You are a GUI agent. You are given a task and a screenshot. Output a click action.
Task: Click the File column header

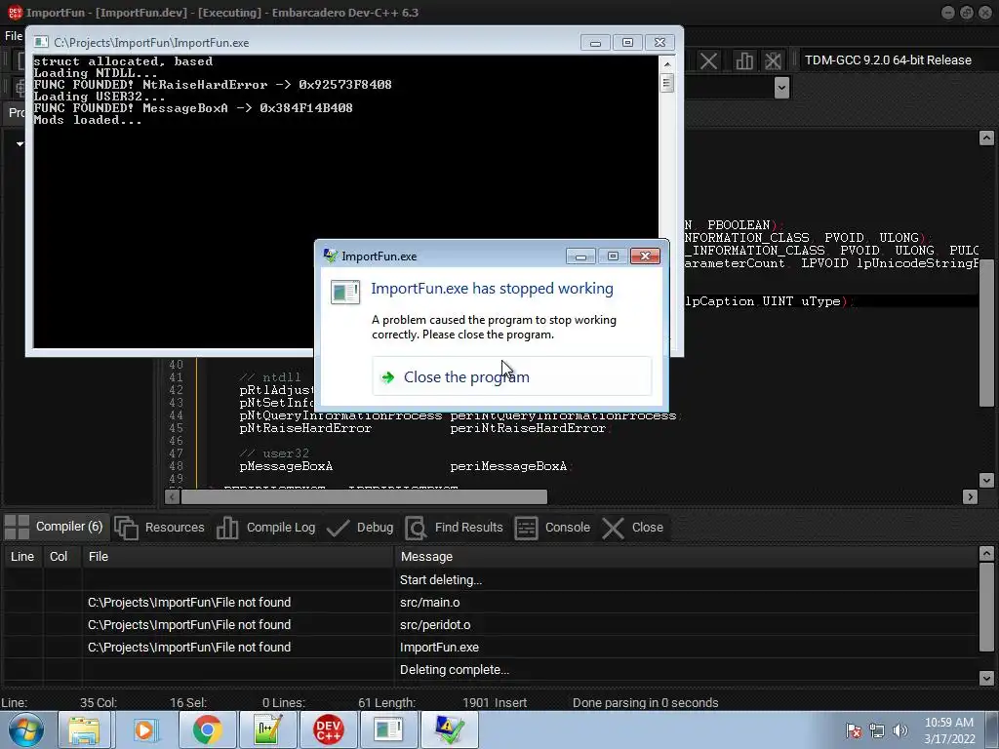(x=238, y=556)
